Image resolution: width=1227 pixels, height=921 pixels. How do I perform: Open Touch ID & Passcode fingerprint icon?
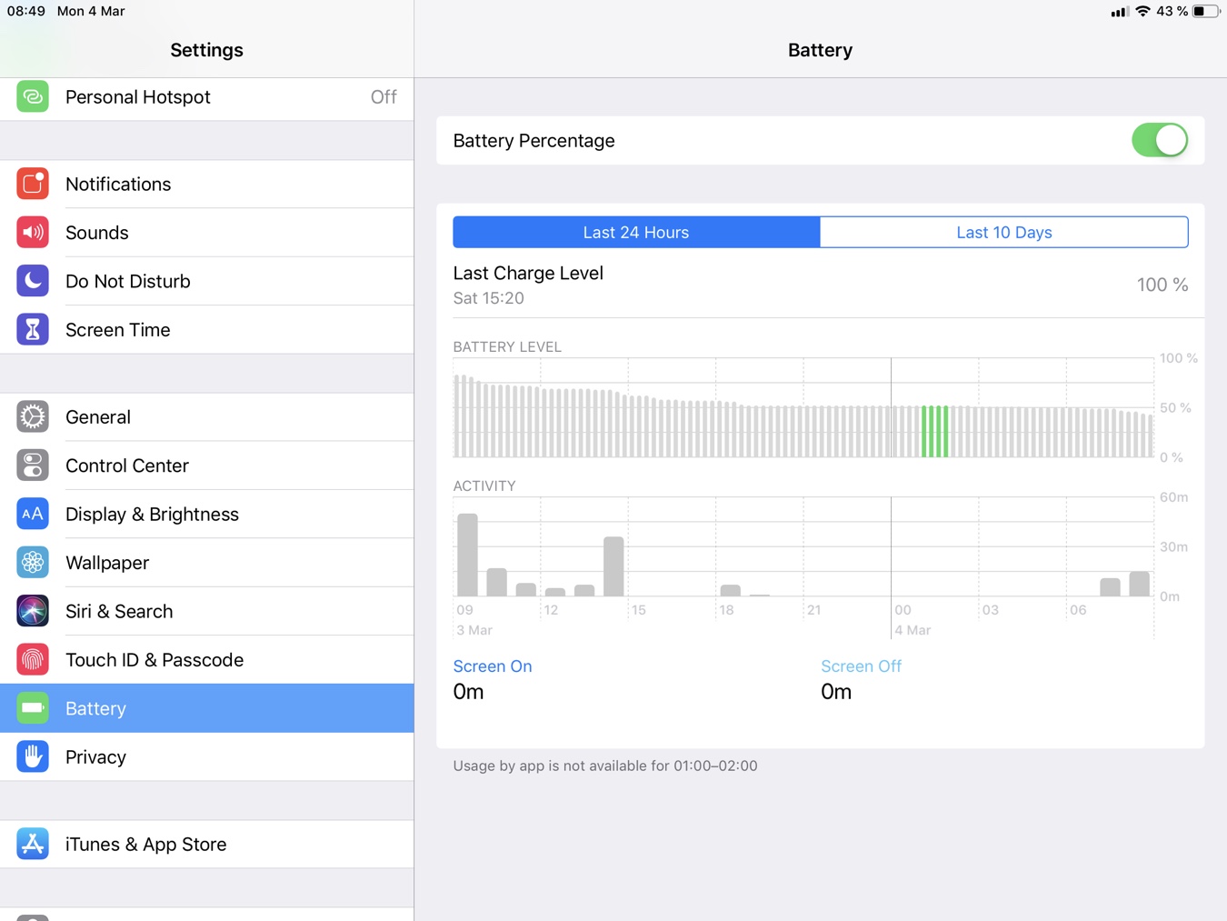point(33,660)
